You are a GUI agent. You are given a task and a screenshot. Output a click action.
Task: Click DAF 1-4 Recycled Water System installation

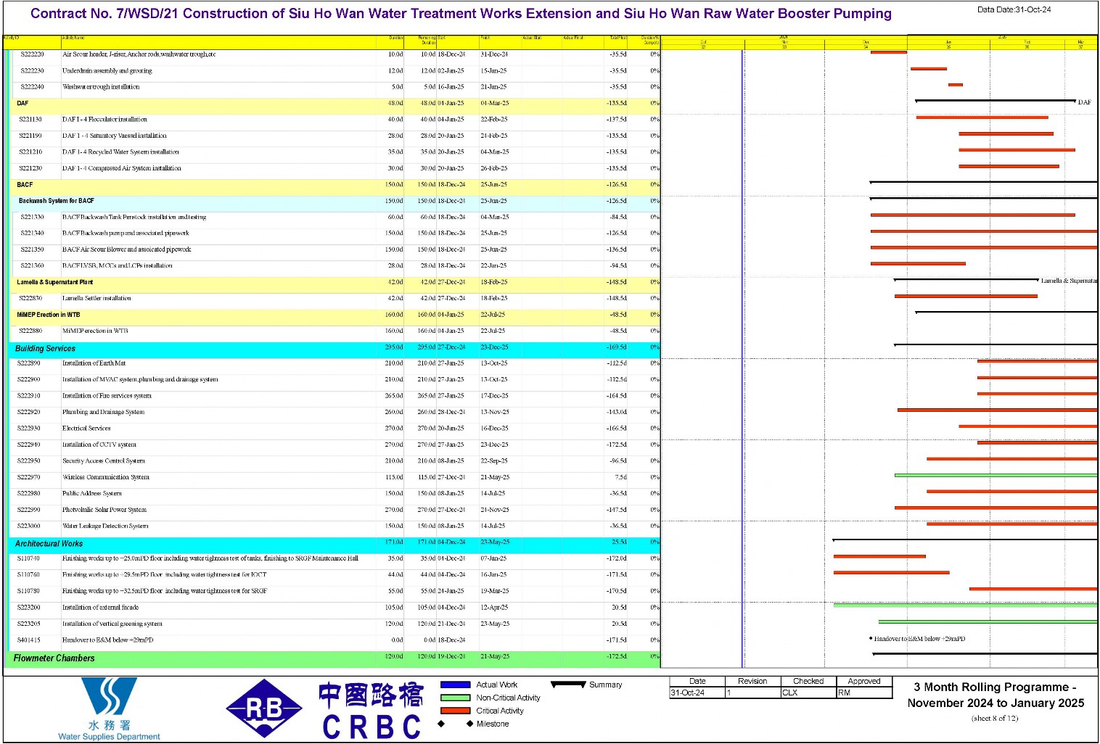click(x=120, y=152)
